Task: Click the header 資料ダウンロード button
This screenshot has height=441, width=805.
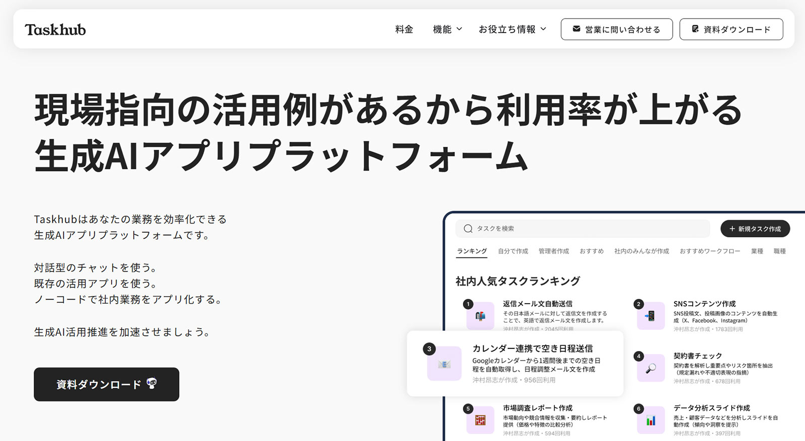Action: point(731,29)
